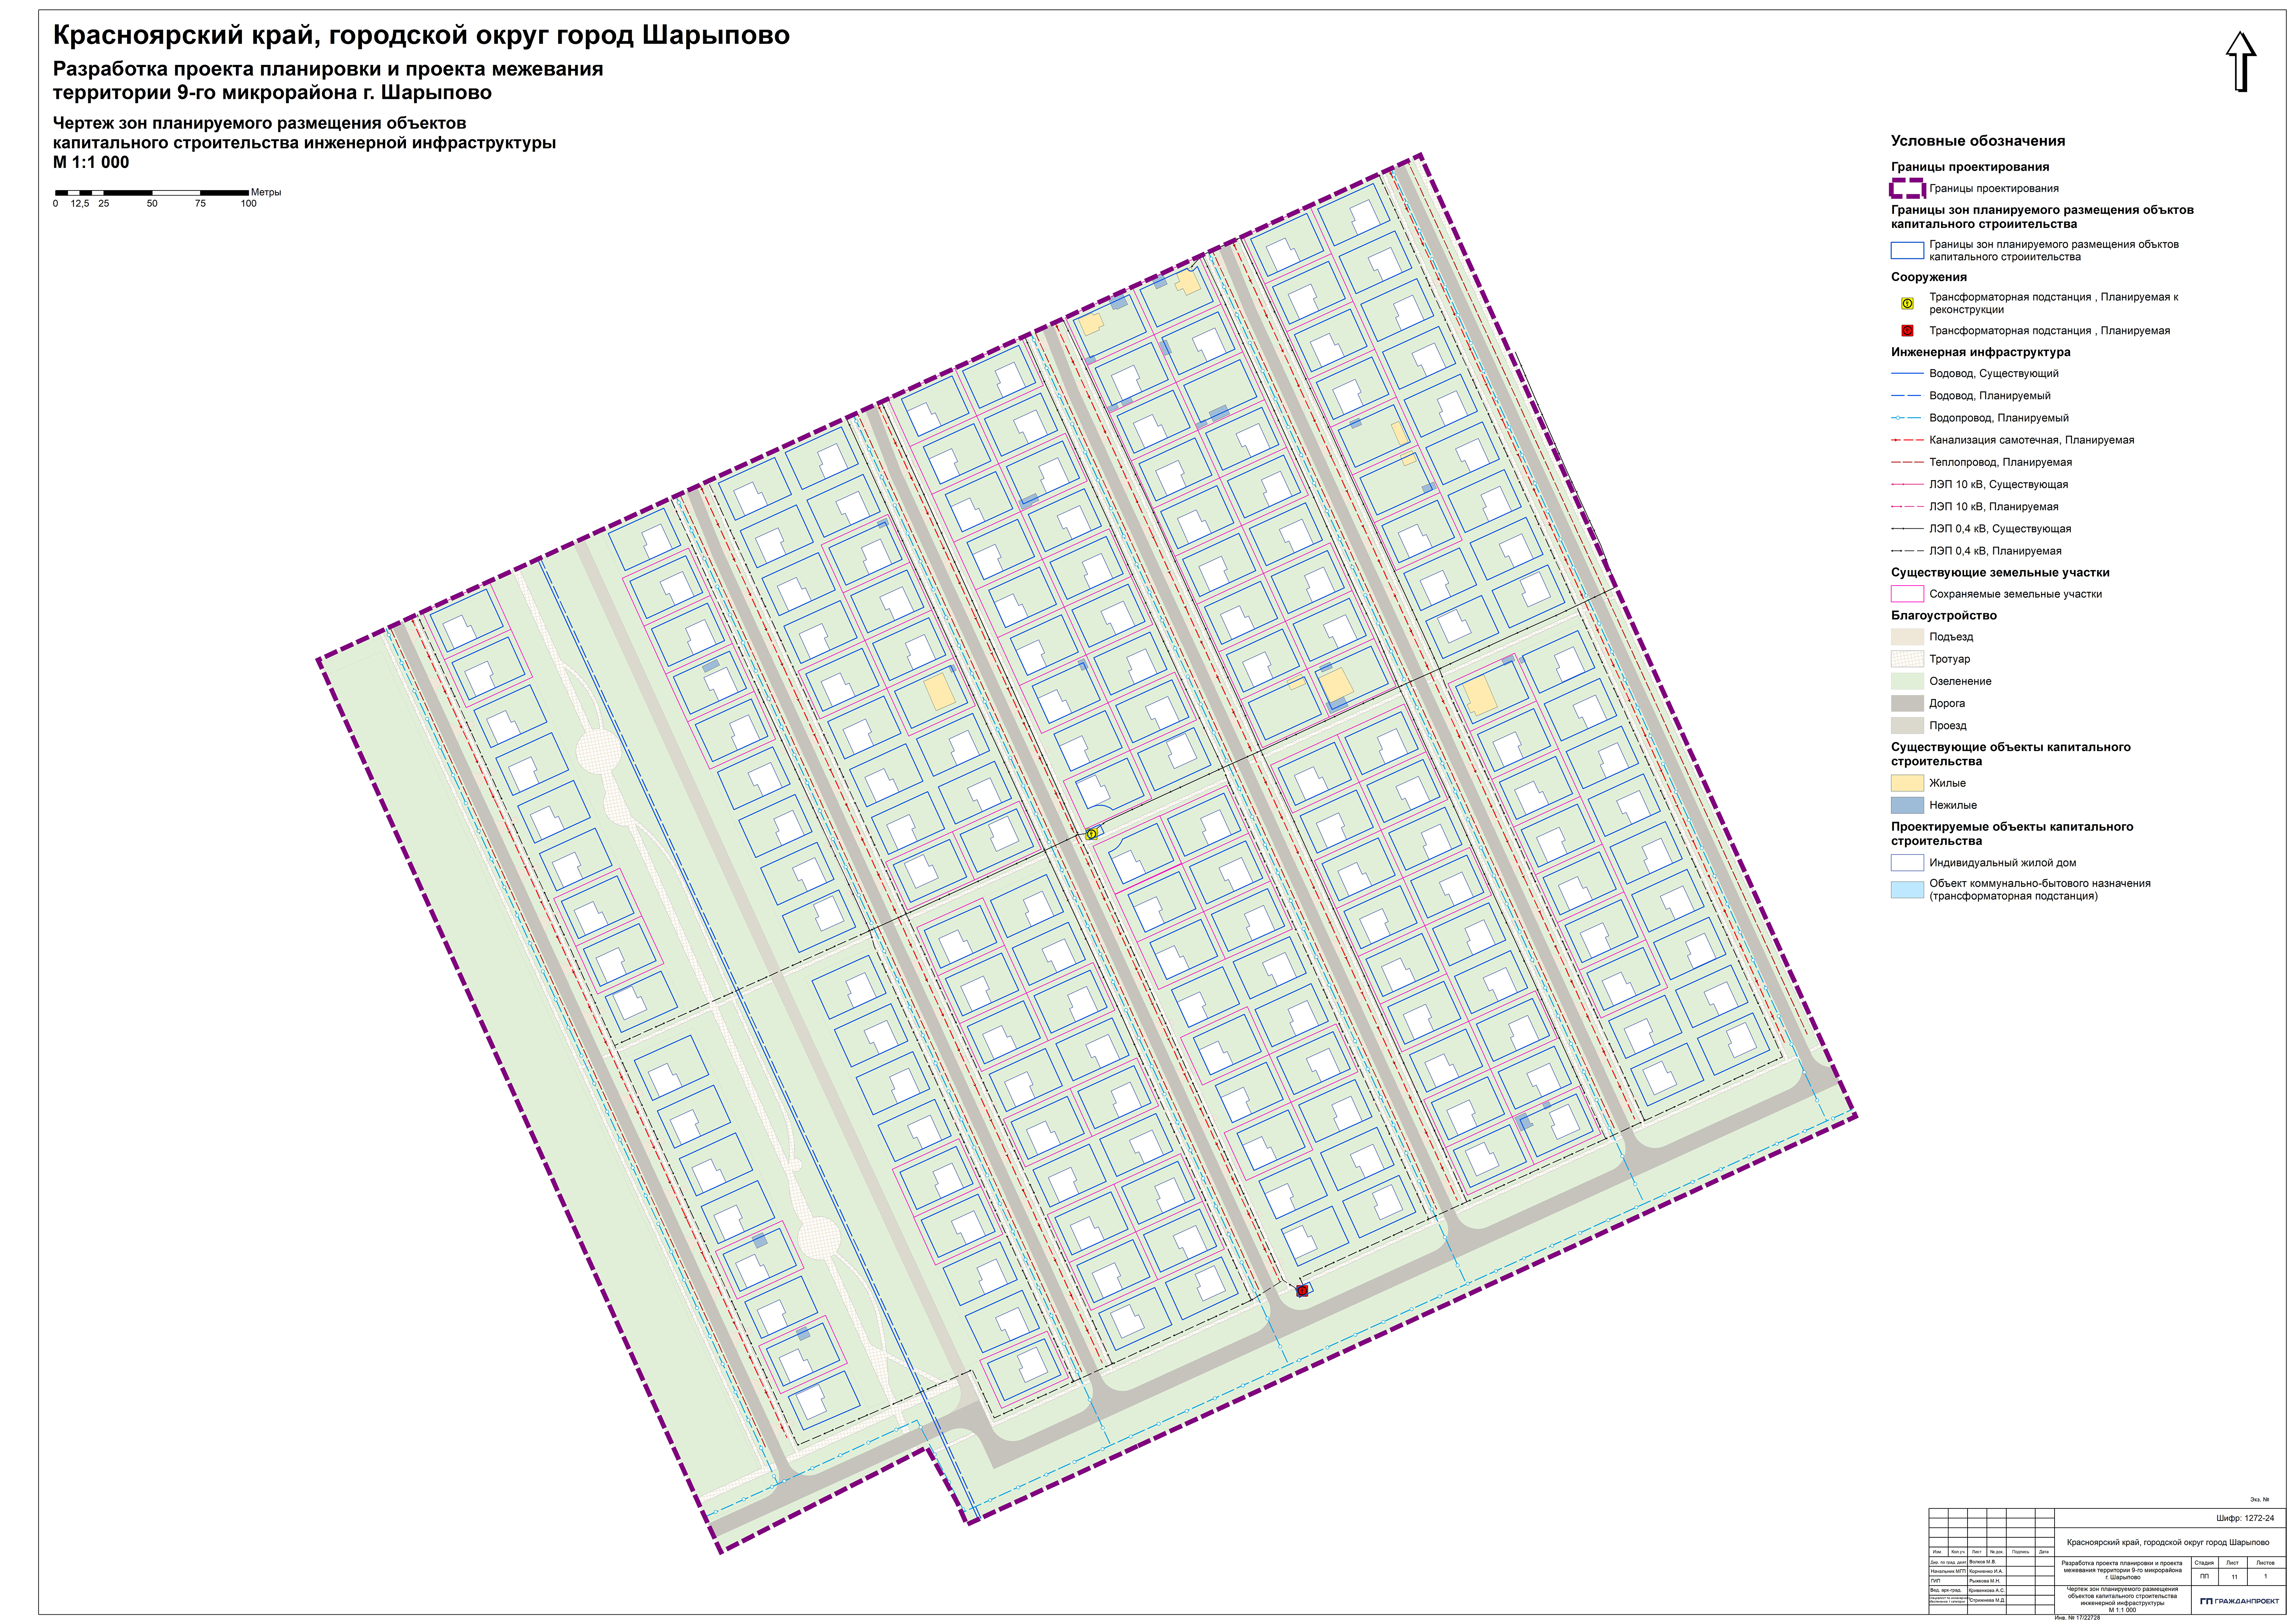Click the 'ЛЭП 0,4 кВ, Планируемая' line symbol
The image size is (2296, 1624).
pyautogui.click(x=1907, y=551)
